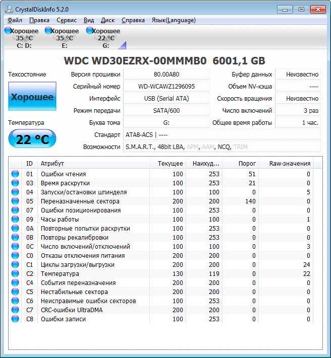Click status icon for Число включений/отключений
This screenshot has height=358, width=331.
point(15,246)
